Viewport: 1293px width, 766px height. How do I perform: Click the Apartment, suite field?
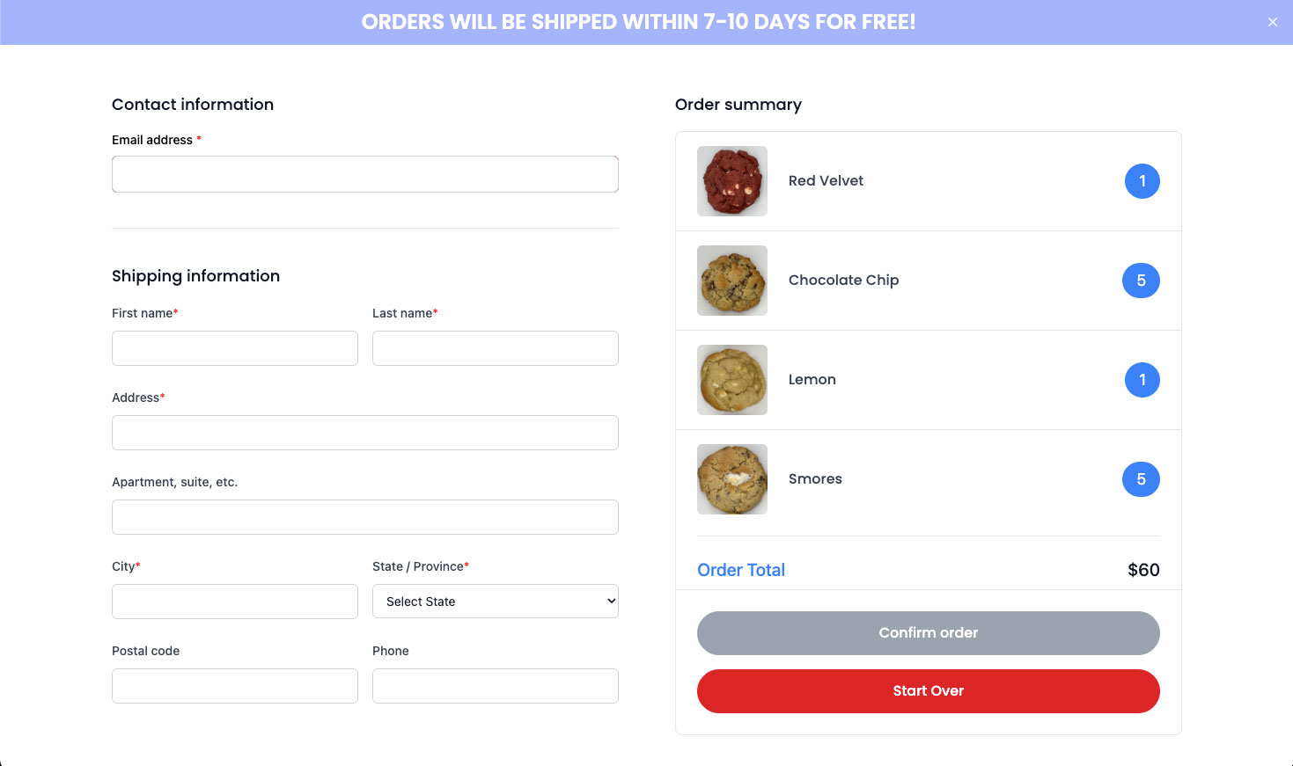pos(365,517)
